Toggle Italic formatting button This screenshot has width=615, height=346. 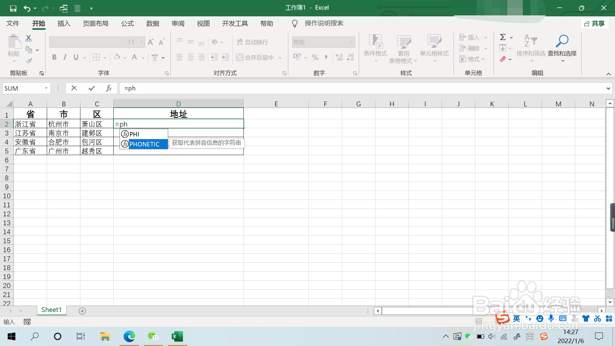(x=65, y=57)
